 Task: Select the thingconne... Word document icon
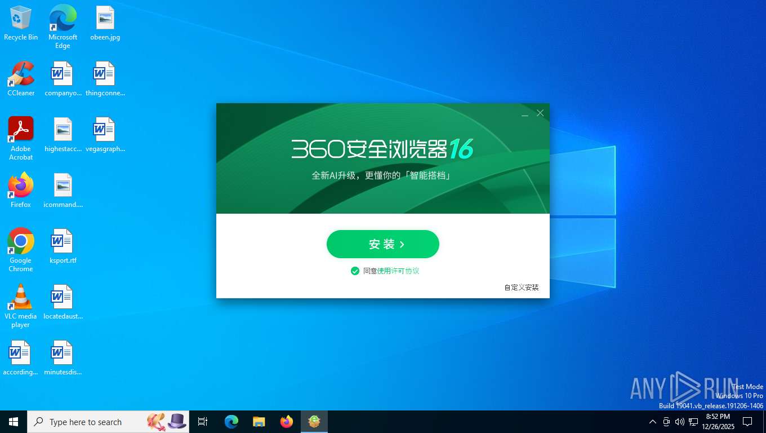pos(105,79)
